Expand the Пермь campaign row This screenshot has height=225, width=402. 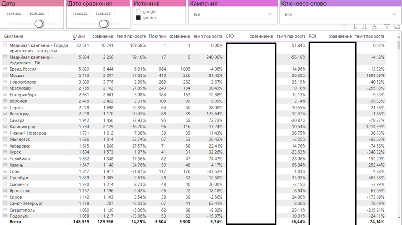[x=5, y=107]
